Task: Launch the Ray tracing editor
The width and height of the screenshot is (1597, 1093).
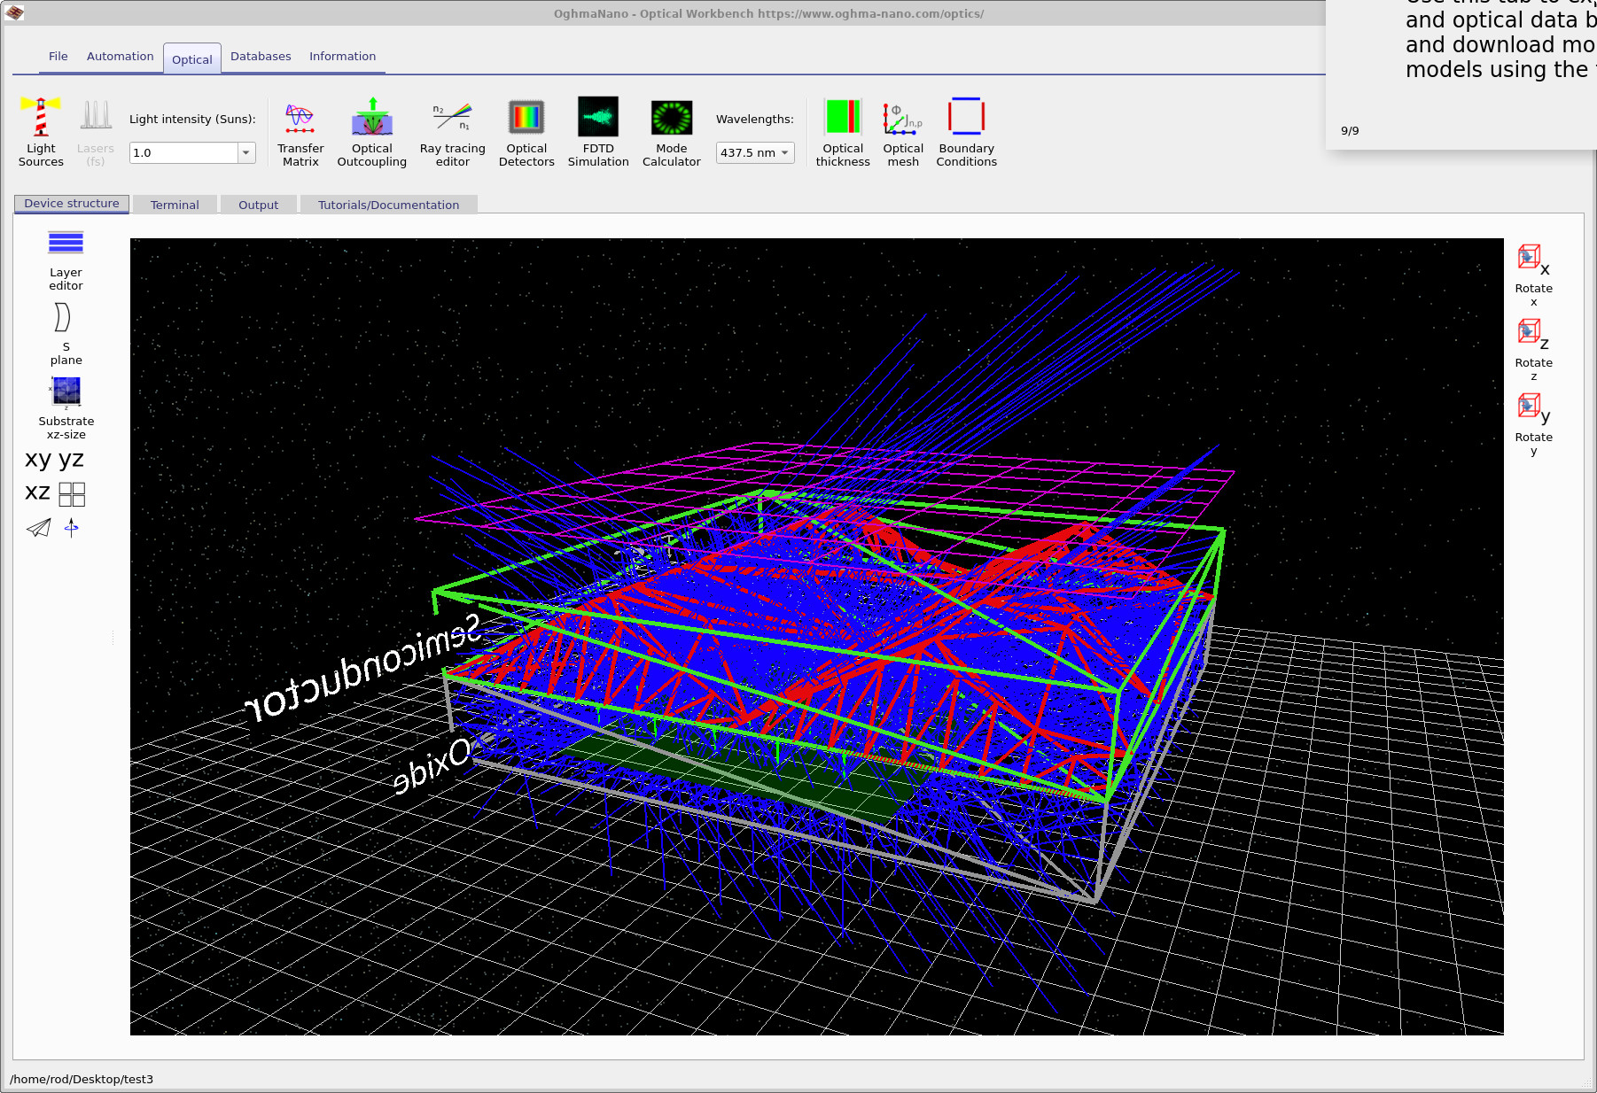Action: tap(452, 133)
